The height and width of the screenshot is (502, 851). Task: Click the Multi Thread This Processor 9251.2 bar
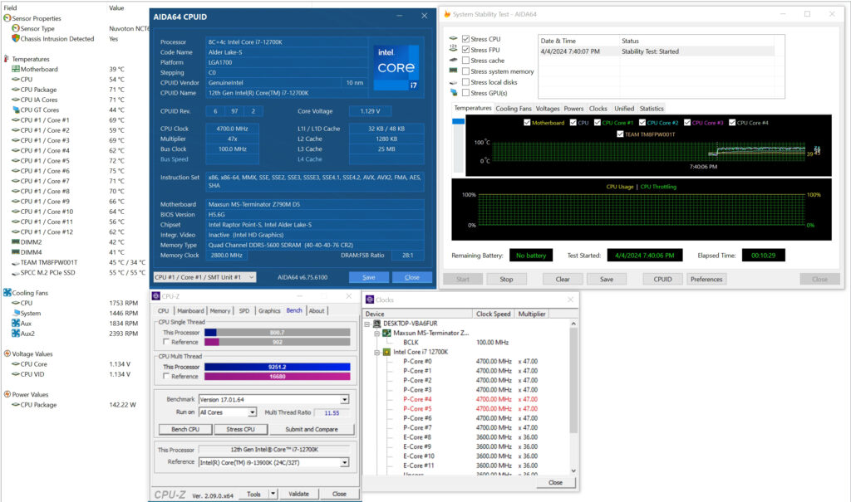(278, 367)
